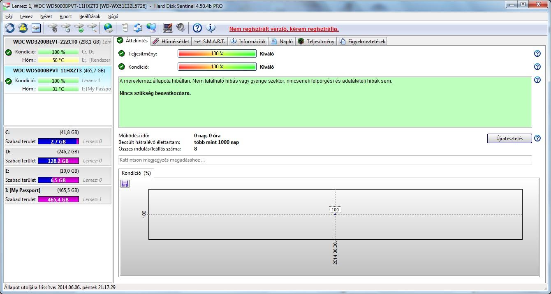This screenshot has width=551, height=294.
Task: Select the E: partition entry
Action: (58, 176)
